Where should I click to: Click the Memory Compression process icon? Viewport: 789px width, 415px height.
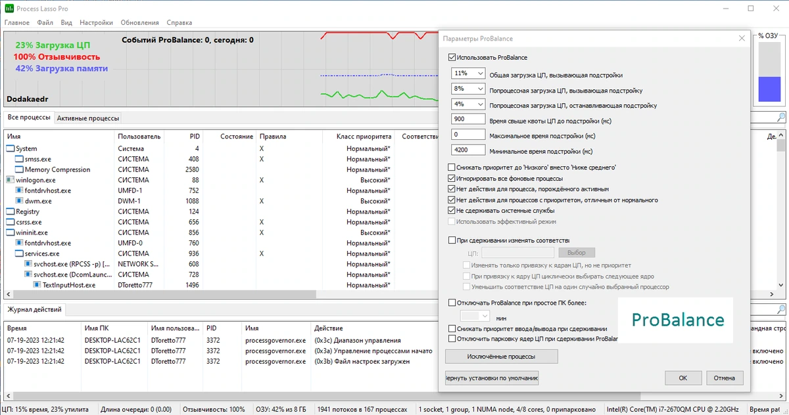pyautogui.click(x=19, y=169)
